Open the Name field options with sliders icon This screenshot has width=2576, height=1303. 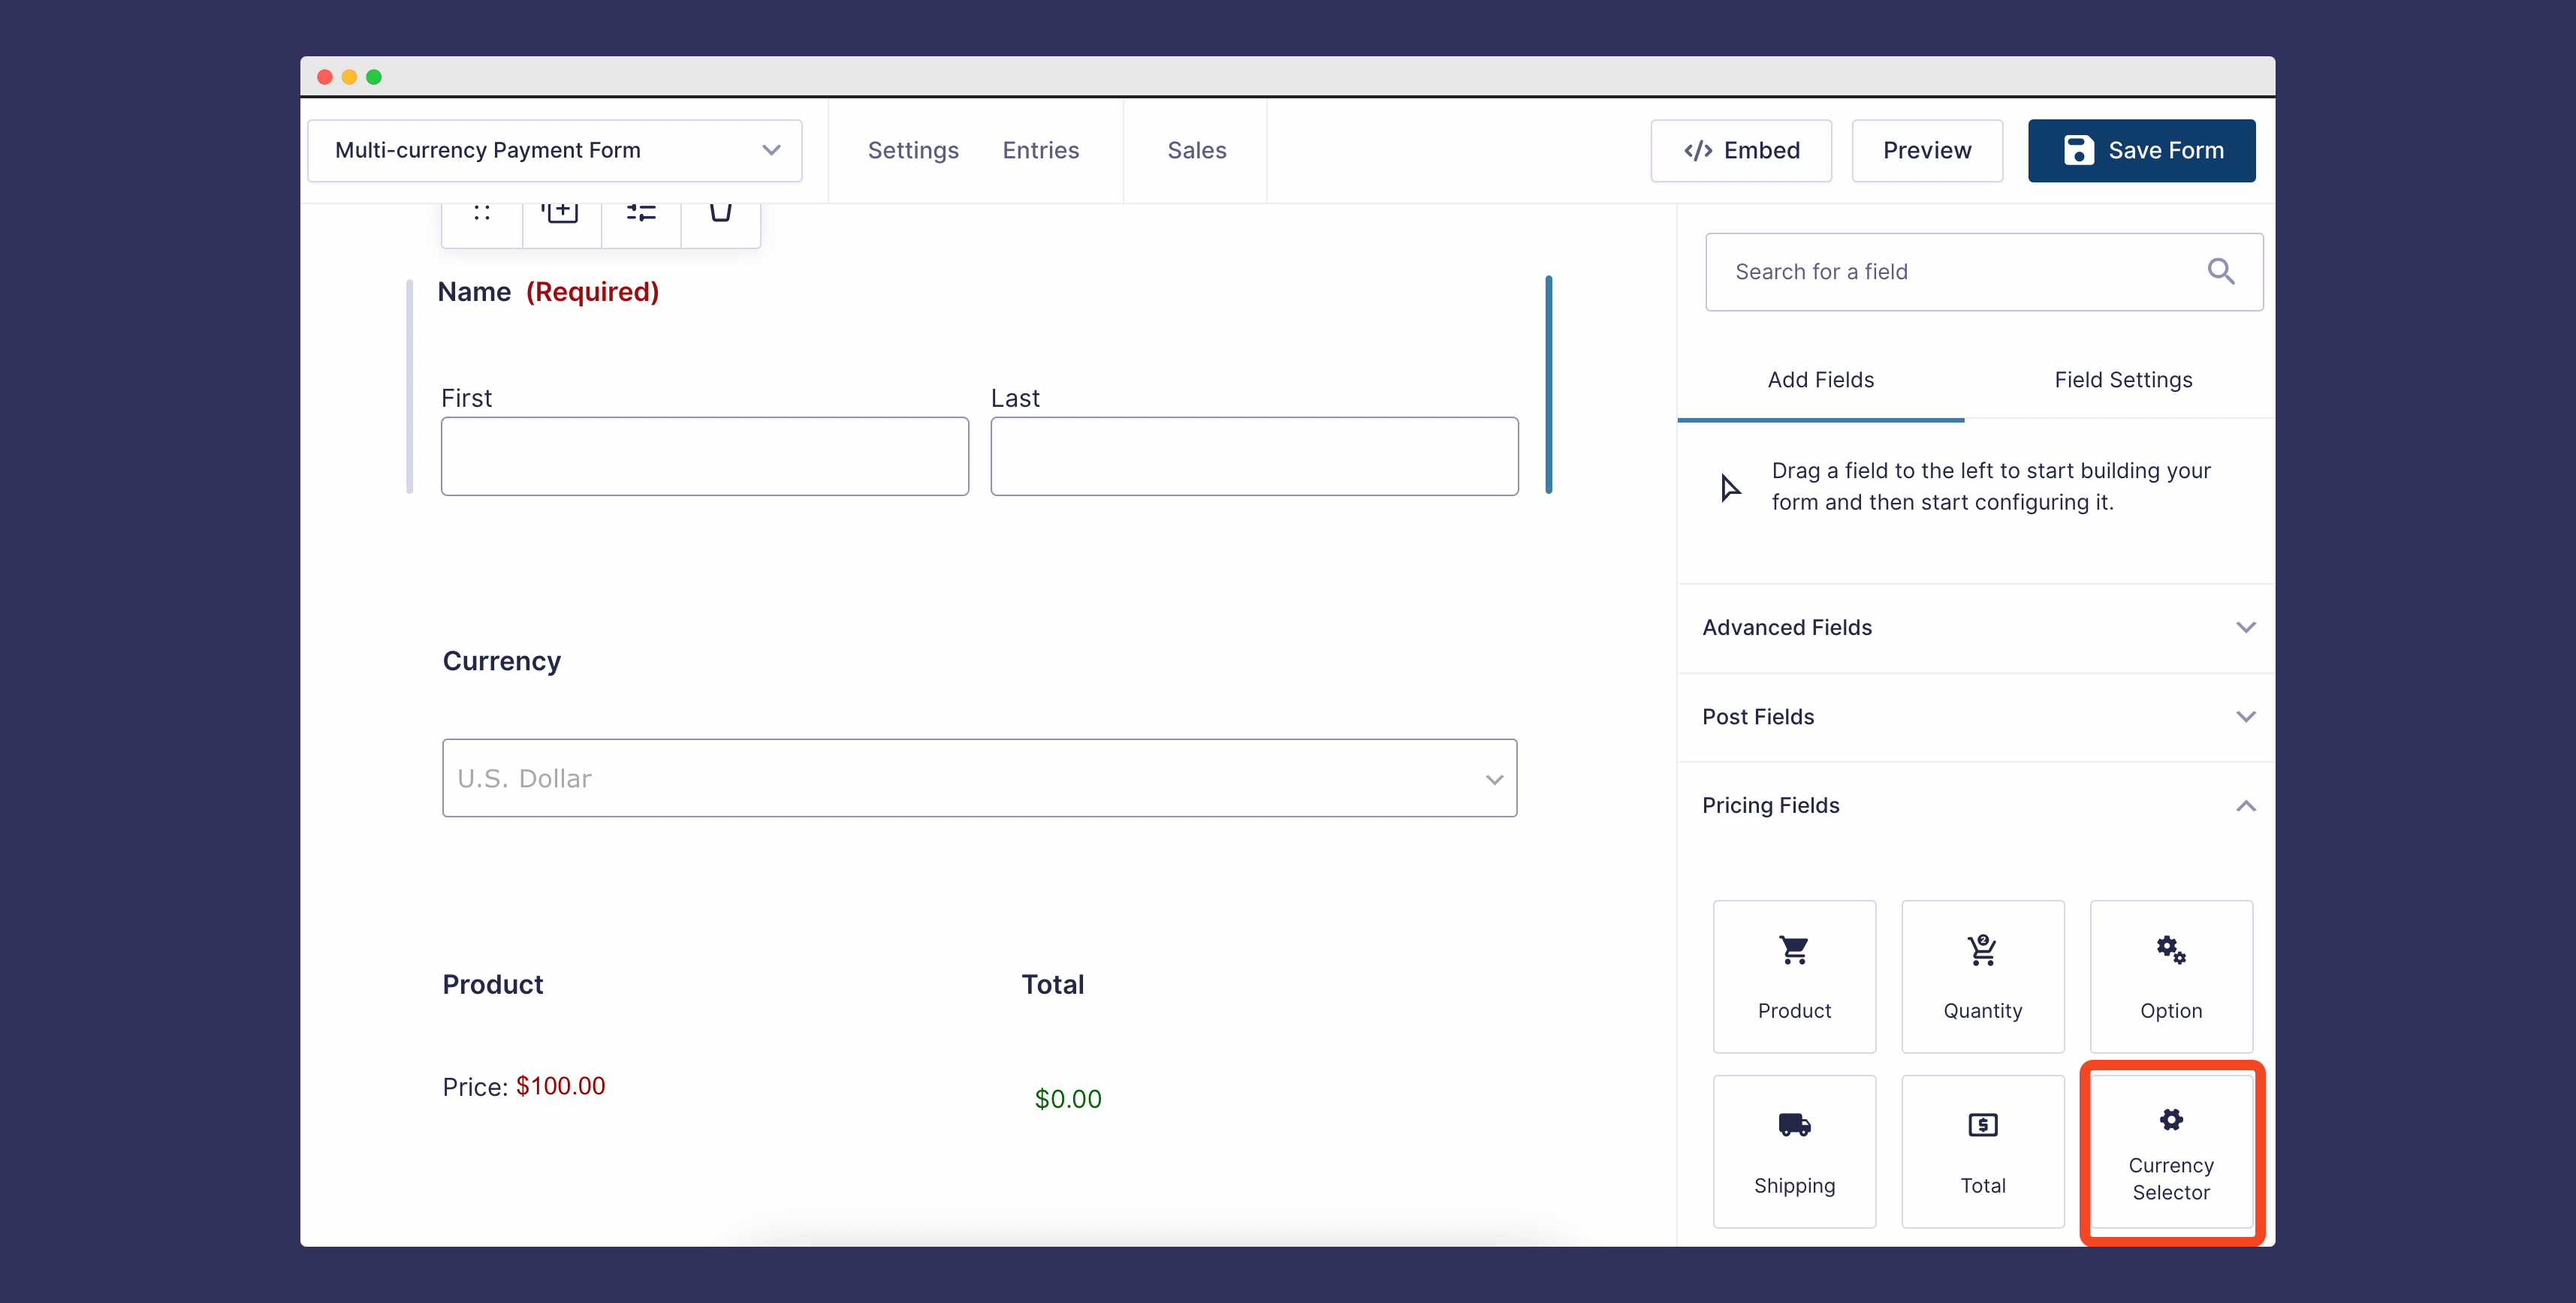[x=640, y=211]
